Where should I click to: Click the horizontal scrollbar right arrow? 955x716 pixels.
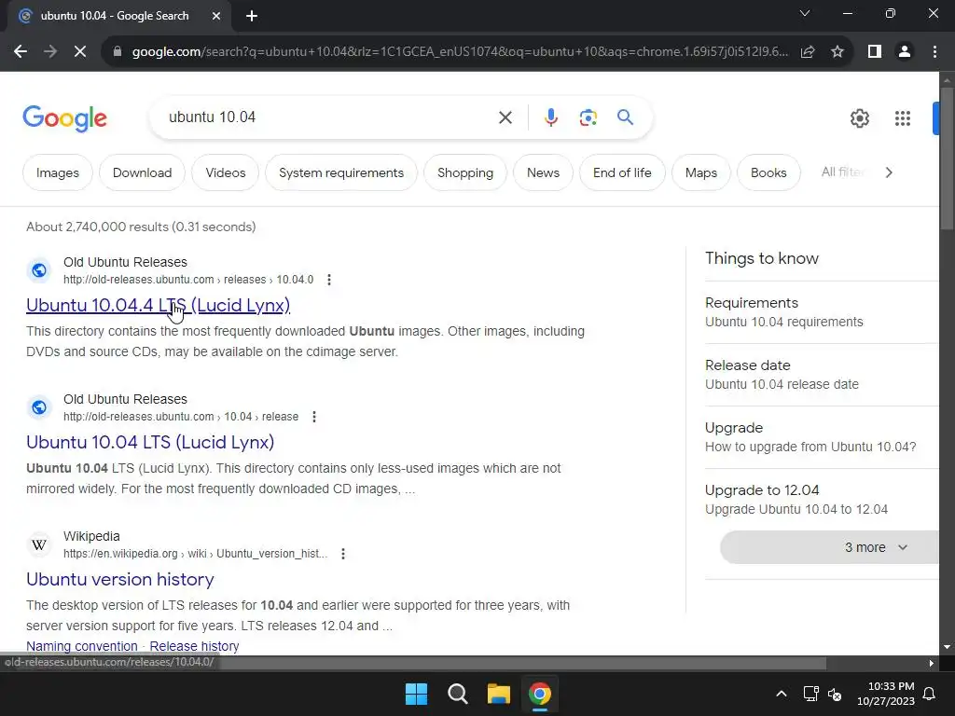pyautogui.click(x=932, y=663)
